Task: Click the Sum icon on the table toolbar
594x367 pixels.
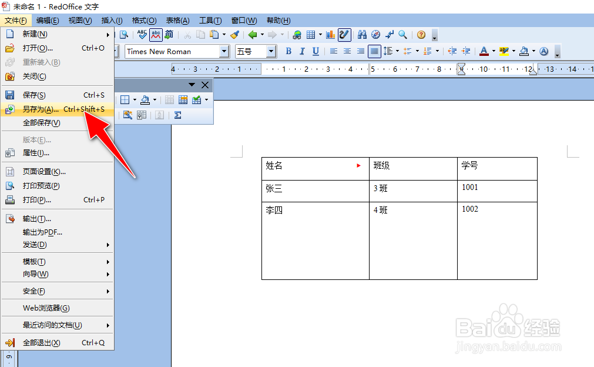Action: tap(177, 115)
